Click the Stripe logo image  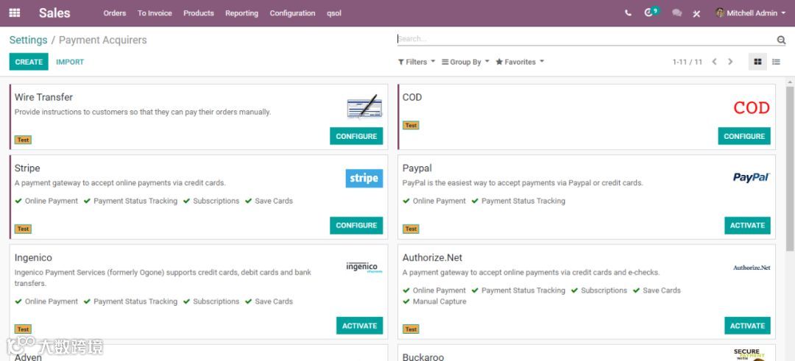click(364, 178)
